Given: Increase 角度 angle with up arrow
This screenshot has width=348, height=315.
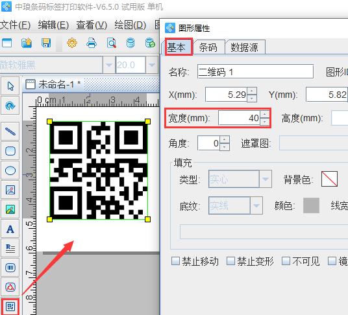Looking at the screenshot, I should click(225, 139).
